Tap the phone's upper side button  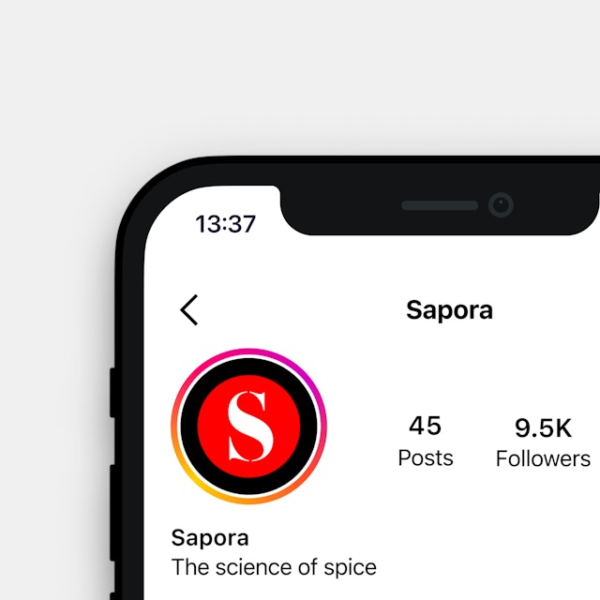pyautogui.click(x=112, y=392)
